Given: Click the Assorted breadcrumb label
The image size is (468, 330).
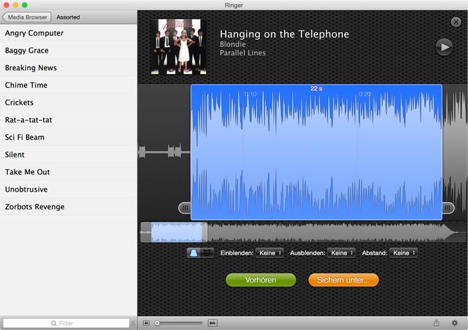Looking at the screenshot, I should point(68,17).
